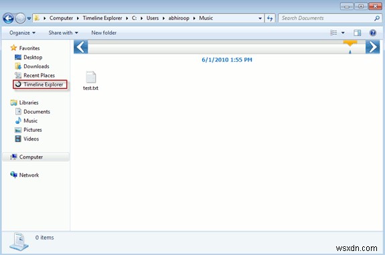Open Videos library
The image size is (385, 255).
31,139
